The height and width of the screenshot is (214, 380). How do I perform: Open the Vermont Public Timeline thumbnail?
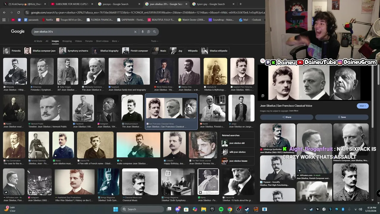(x=49, y=108)
